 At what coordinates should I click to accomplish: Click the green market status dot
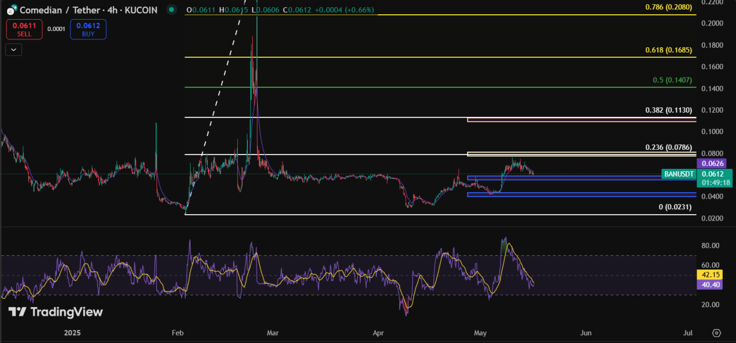click(172, 10)
